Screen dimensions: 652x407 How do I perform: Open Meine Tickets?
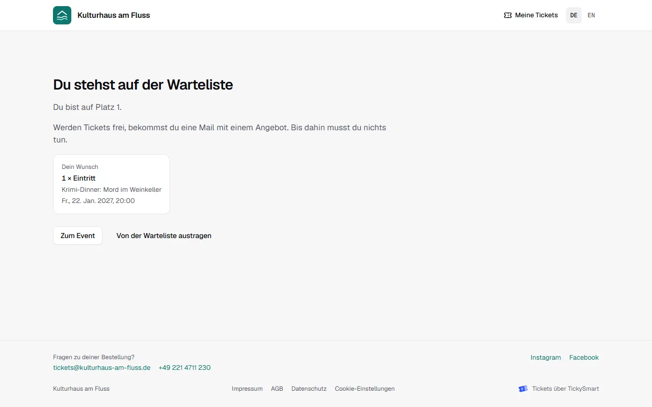[x=530, y=15]
